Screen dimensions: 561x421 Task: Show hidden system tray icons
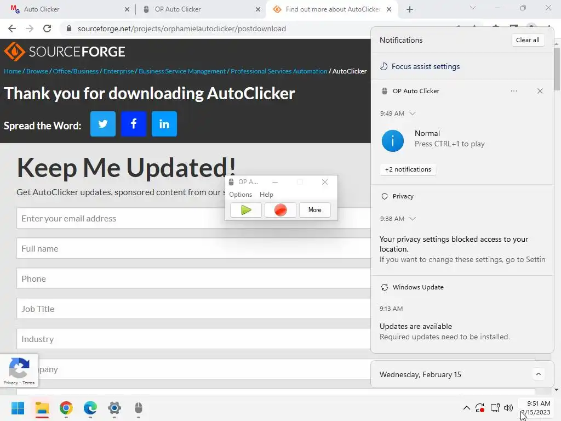coord(467,408)
